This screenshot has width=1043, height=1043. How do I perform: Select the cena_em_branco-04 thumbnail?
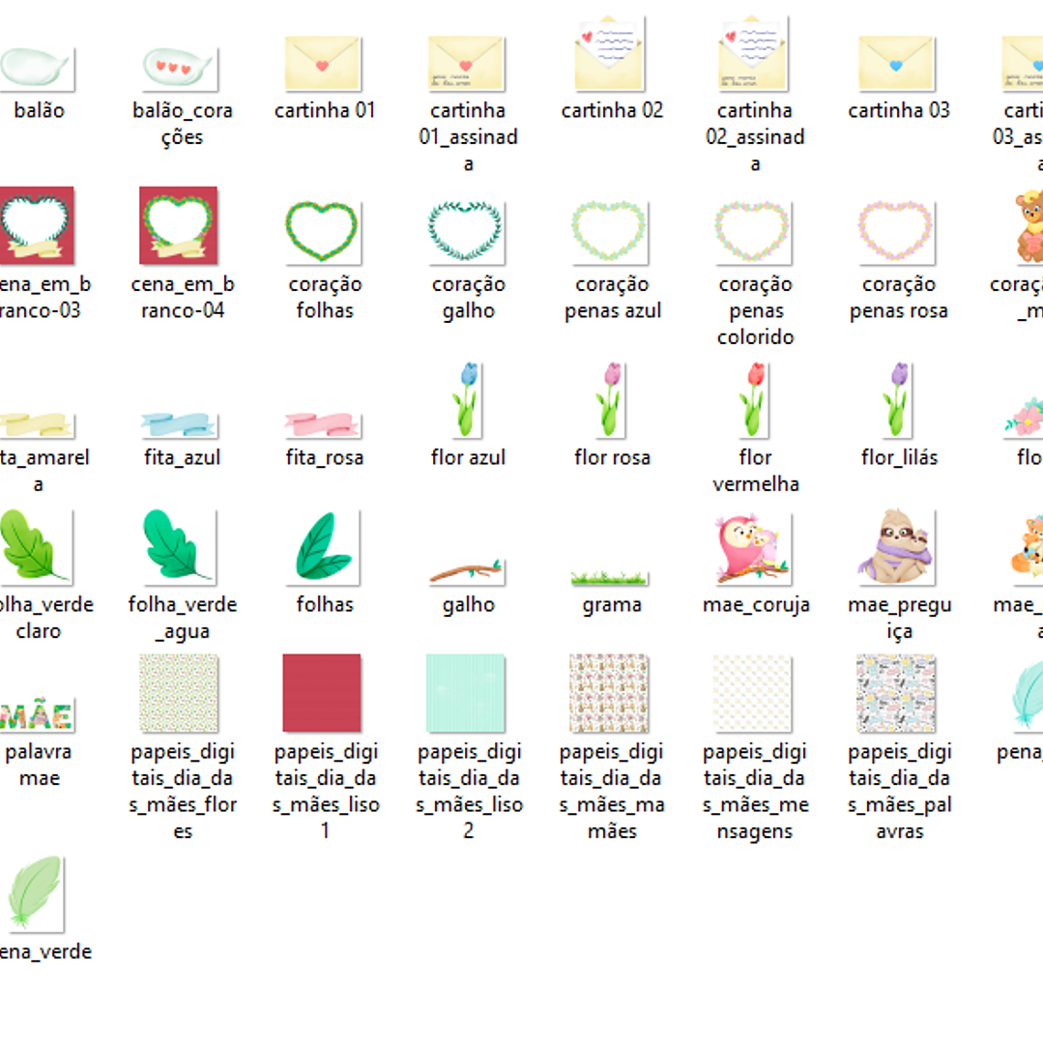click(180, 226)
